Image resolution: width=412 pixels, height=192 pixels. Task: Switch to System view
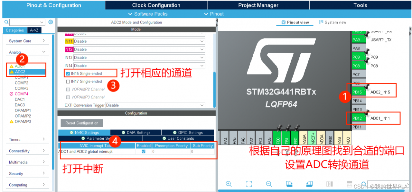pos(332,22)
